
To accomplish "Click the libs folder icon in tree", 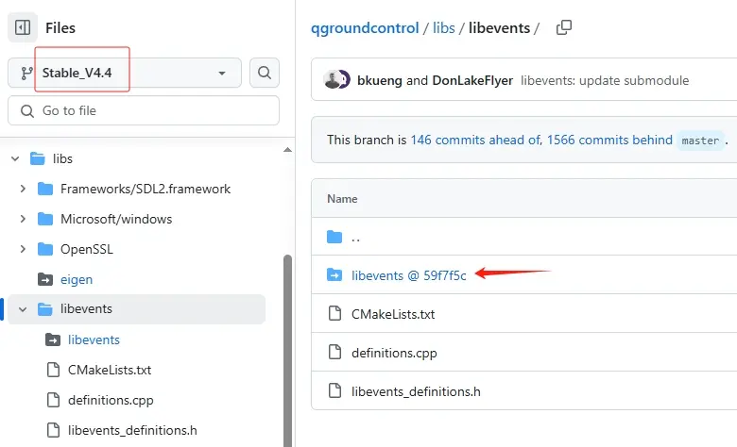I will (38, 159).
